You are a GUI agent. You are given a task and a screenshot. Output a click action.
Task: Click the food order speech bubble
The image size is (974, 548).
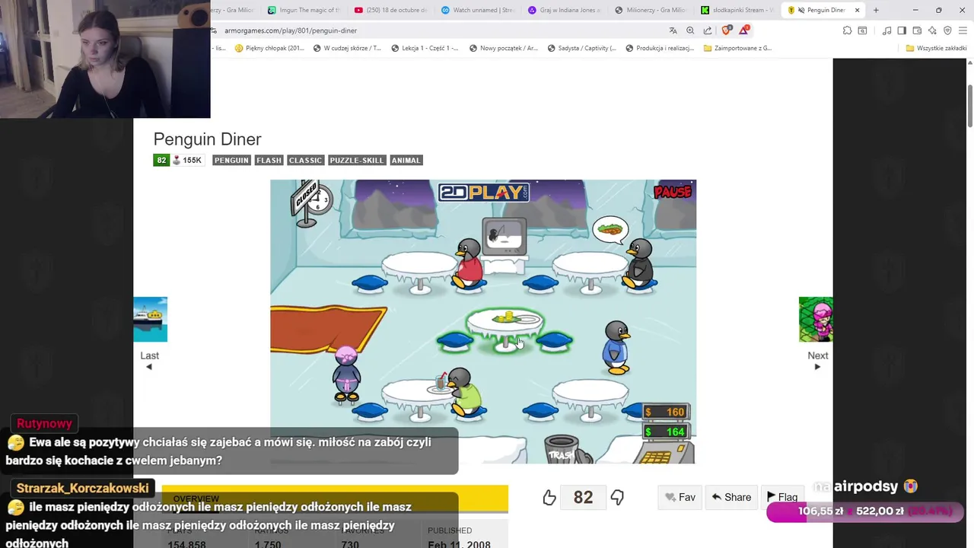click(x=610, y=228)
